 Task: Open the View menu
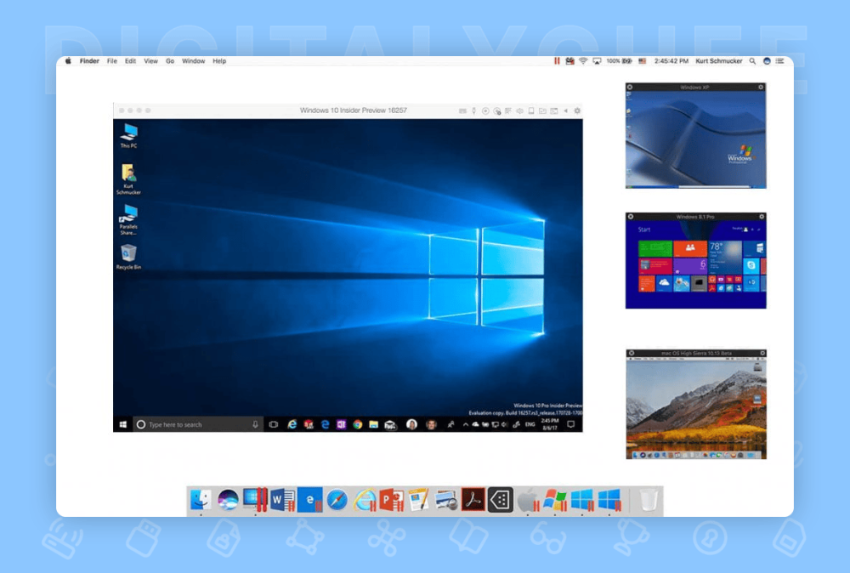[x=150, y=61]
